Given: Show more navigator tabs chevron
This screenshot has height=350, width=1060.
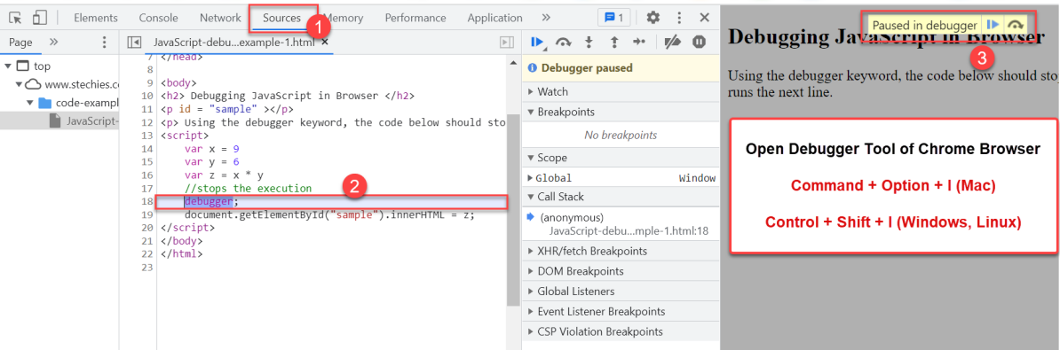Looking at the screenshot, I should 54,43.
